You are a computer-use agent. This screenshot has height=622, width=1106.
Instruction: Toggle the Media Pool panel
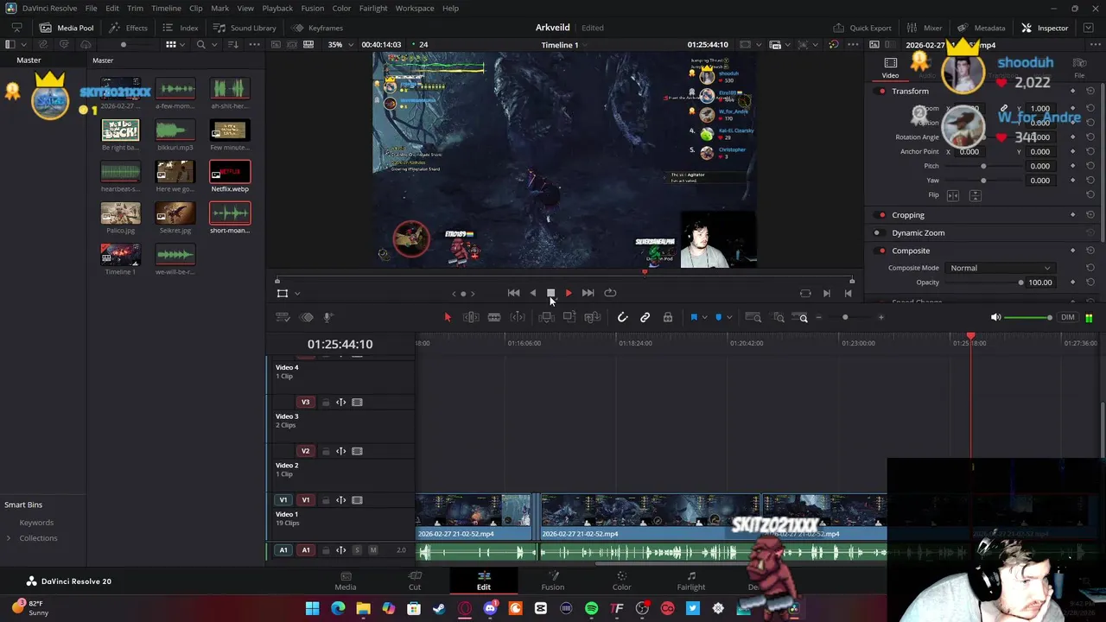66,28
